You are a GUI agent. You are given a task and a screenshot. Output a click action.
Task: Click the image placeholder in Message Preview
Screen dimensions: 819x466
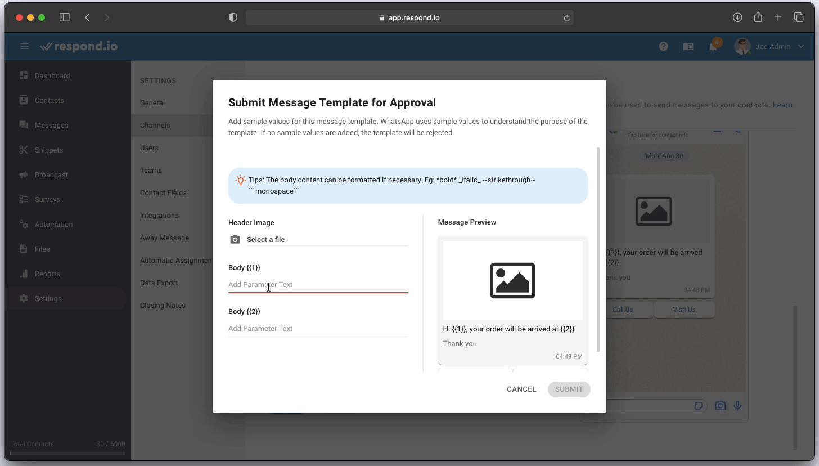(x=513, y=280)
